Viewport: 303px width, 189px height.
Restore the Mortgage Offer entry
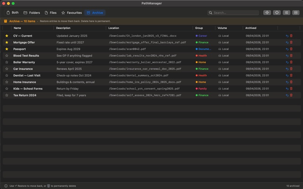click(287, 42)
